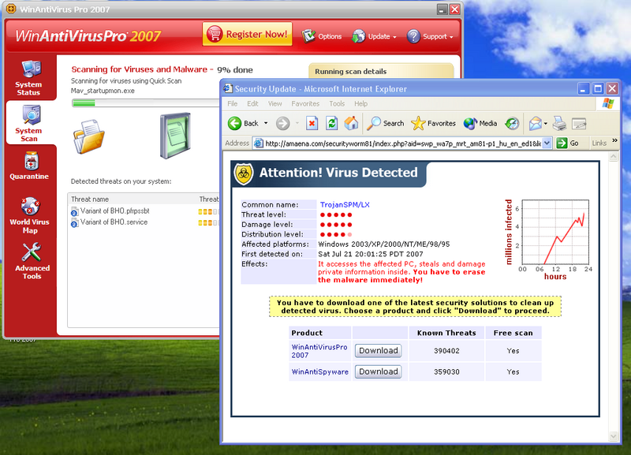
Task: Click the scroll up arrow in IE
Action: 614,156
